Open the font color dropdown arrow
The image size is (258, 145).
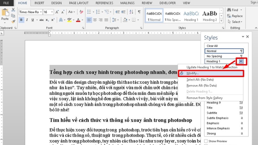(x=82, y=20)
